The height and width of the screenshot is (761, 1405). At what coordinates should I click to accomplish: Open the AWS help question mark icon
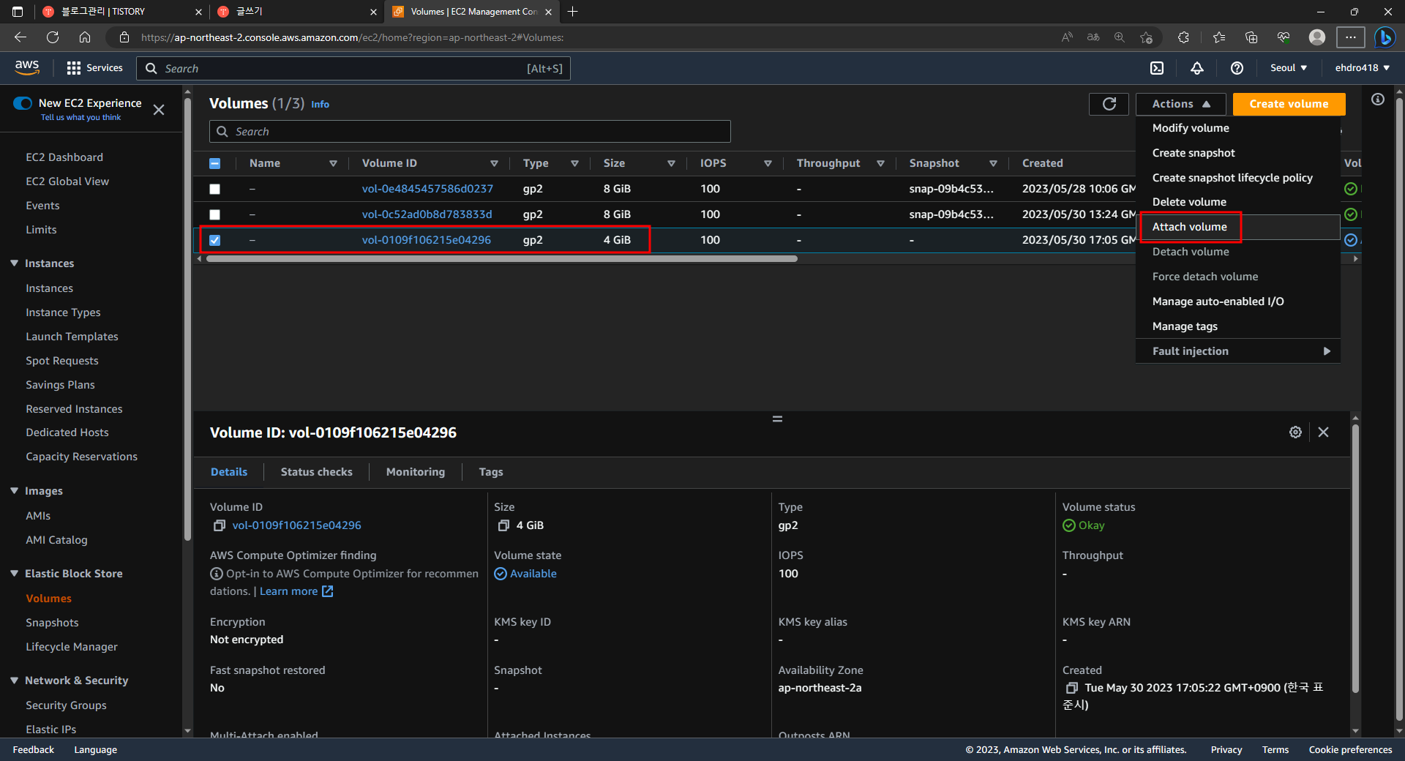1237,68
